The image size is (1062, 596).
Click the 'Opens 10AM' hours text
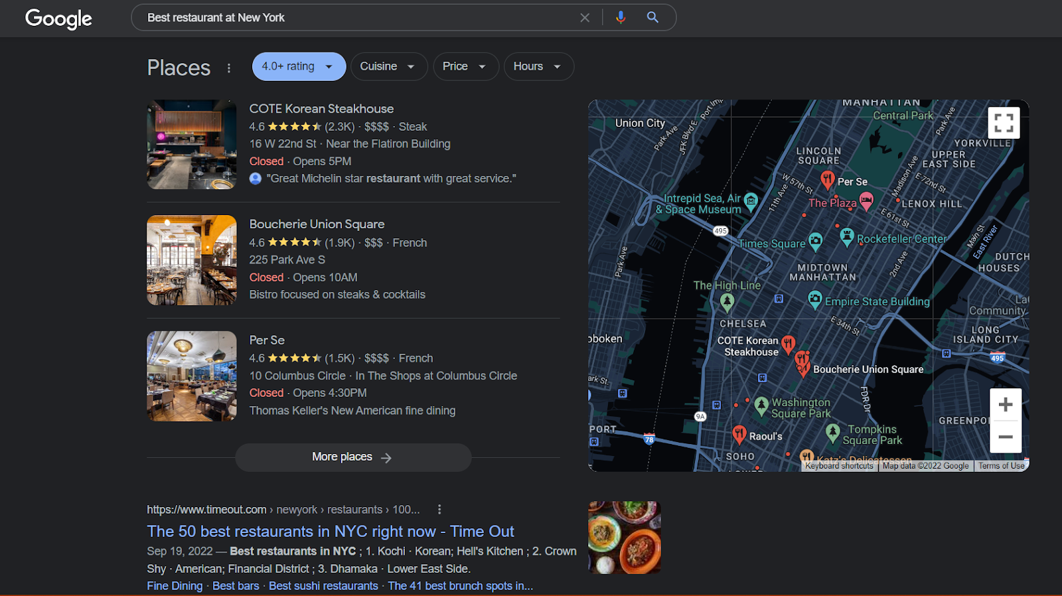coord(325,277)
